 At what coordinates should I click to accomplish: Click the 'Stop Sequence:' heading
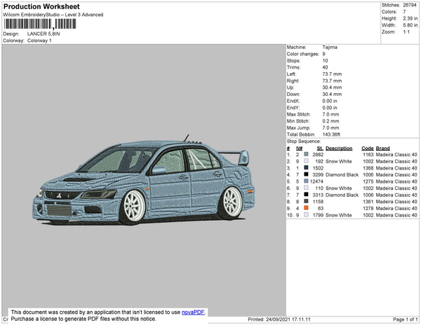pos(304,141)
